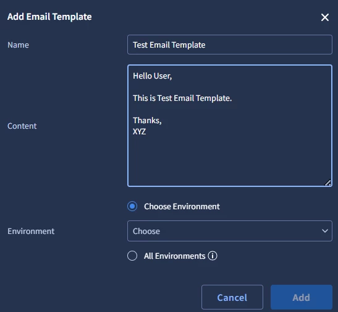Select the All Environments radio button
The height and width of the screenshot is (312, 338).
[132, 256]
